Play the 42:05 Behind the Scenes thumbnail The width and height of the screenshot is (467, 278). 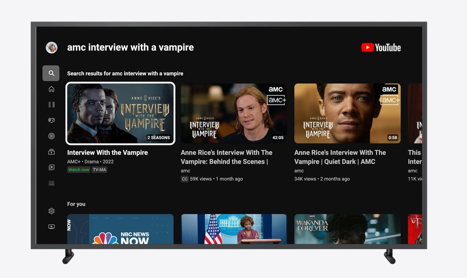(x=234, y=113)
